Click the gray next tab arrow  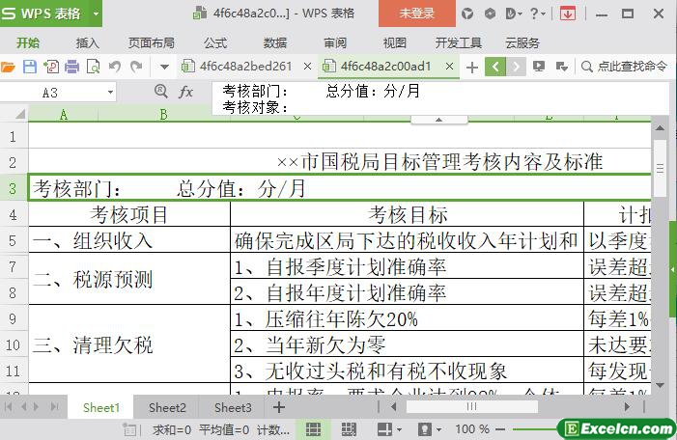click(516, 67)
